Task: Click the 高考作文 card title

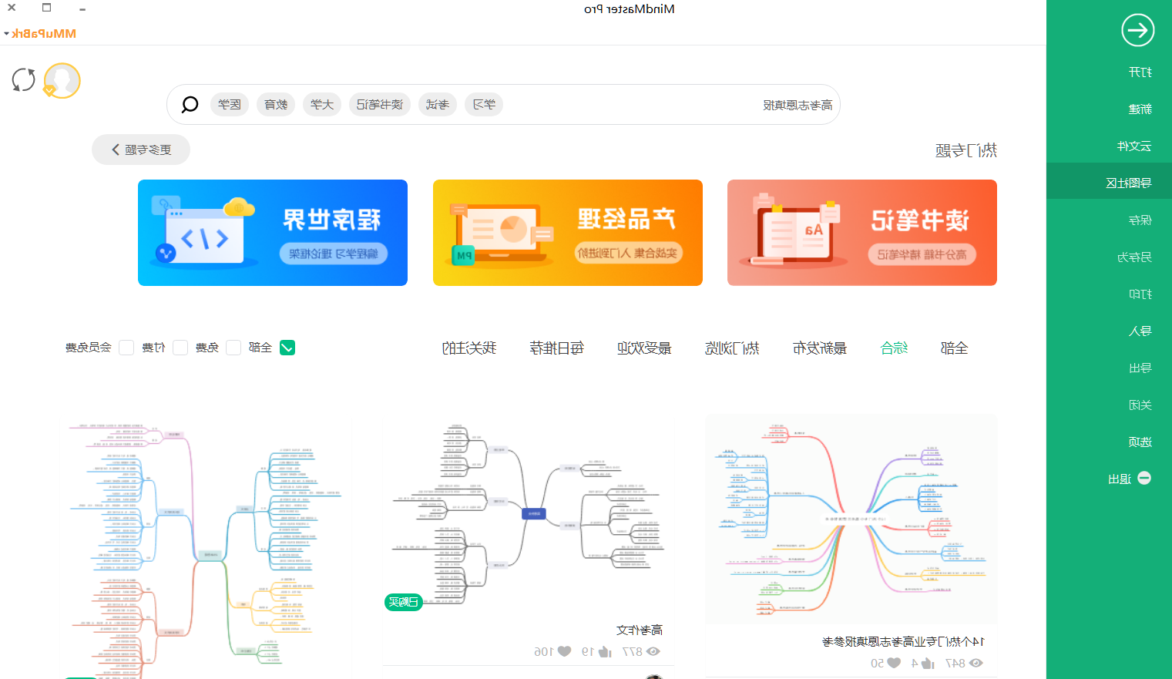Action: (640, 630)
